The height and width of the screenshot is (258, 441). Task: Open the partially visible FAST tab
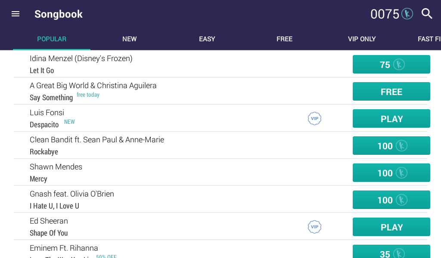(429, 39)
